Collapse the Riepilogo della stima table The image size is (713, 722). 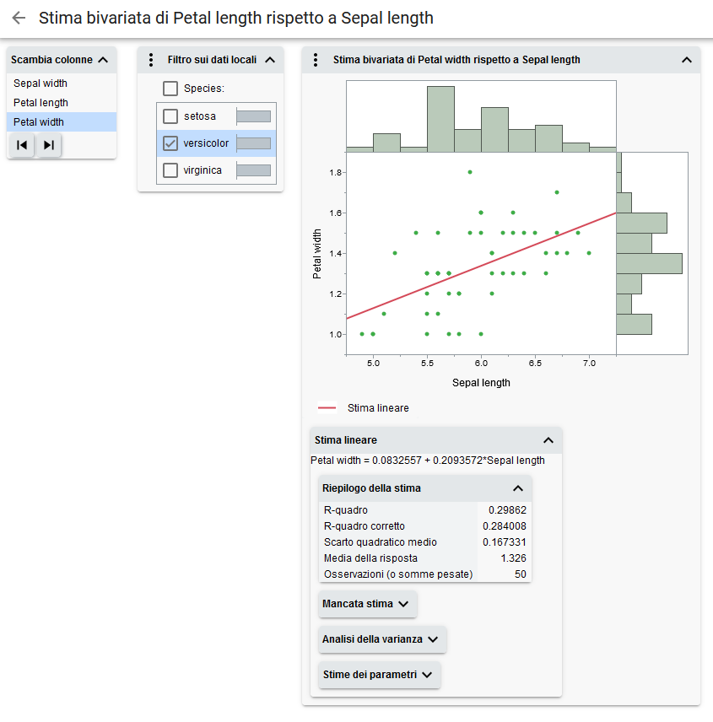(518, 488)
